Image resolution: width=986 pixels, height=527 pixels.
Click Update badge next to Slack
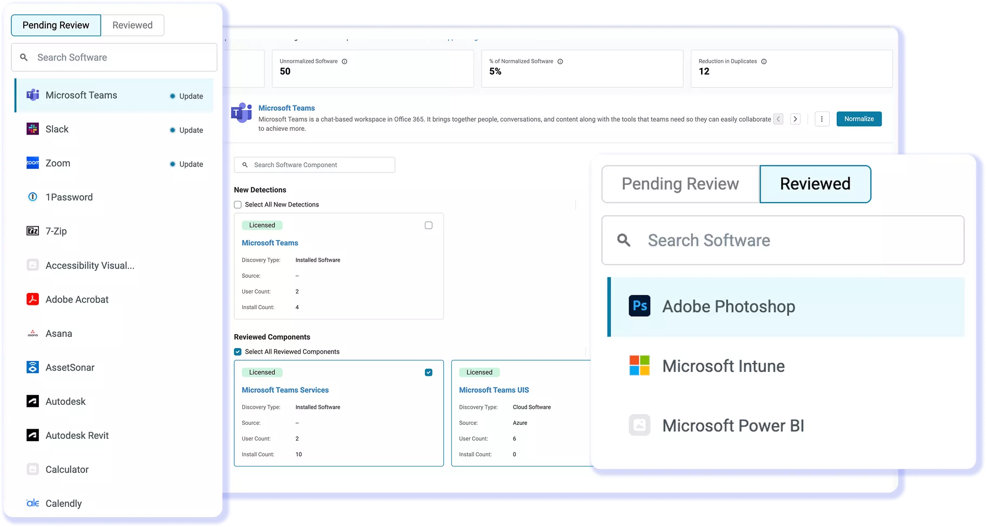pyautogui.click(x=186, y=130)
